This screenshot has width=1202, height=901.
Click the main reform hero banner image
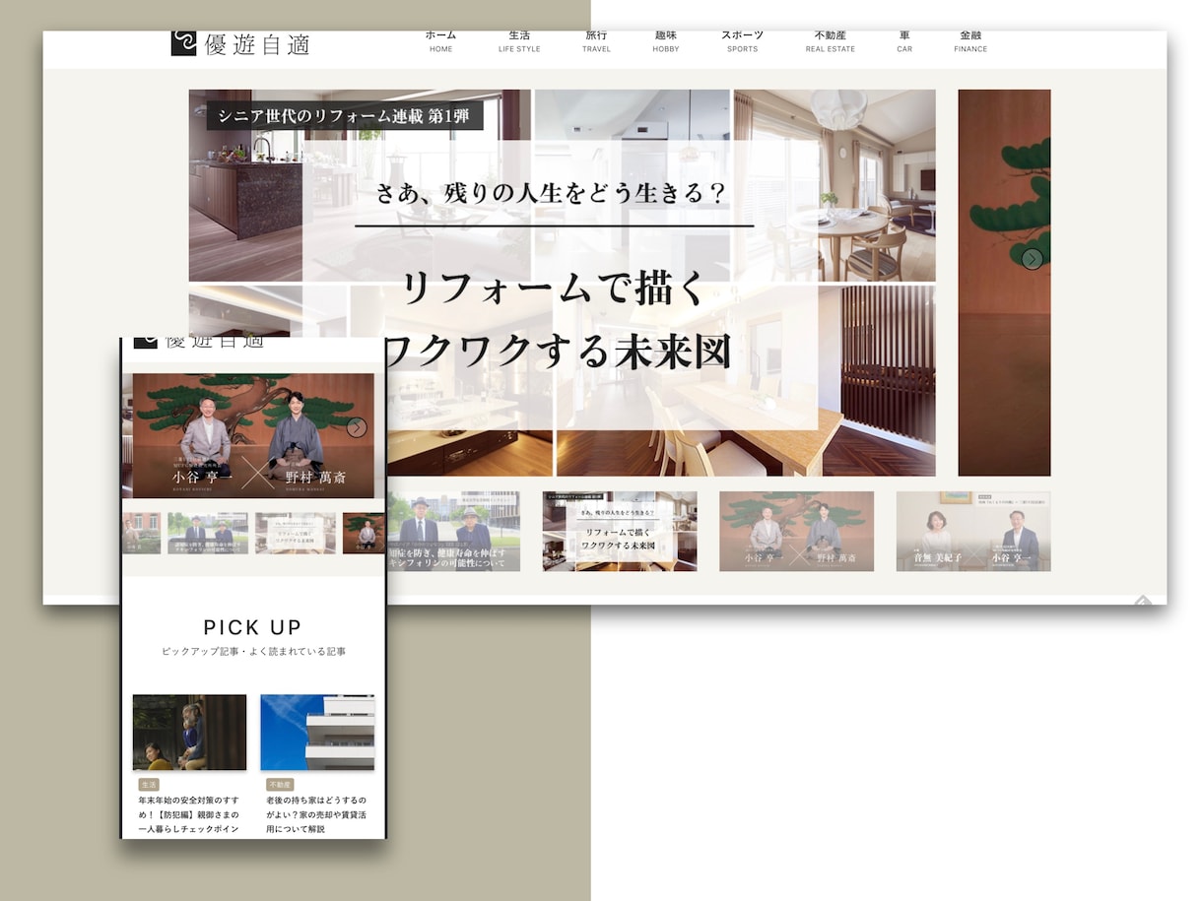tap(563, 283)
